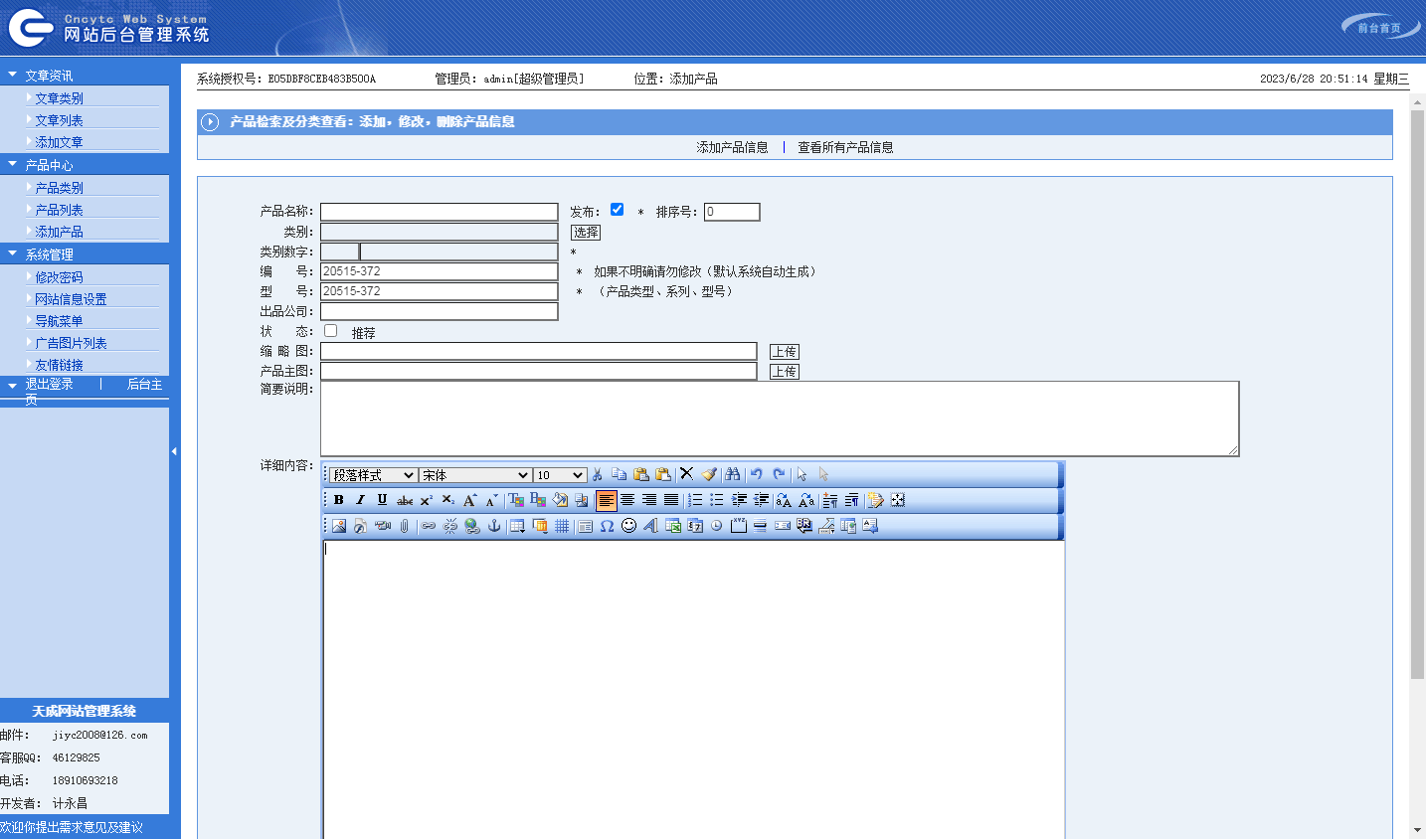The image size is (1426, 839).
Task: Open the 段落样式 paragraph style dropdown
Action: 373,475
